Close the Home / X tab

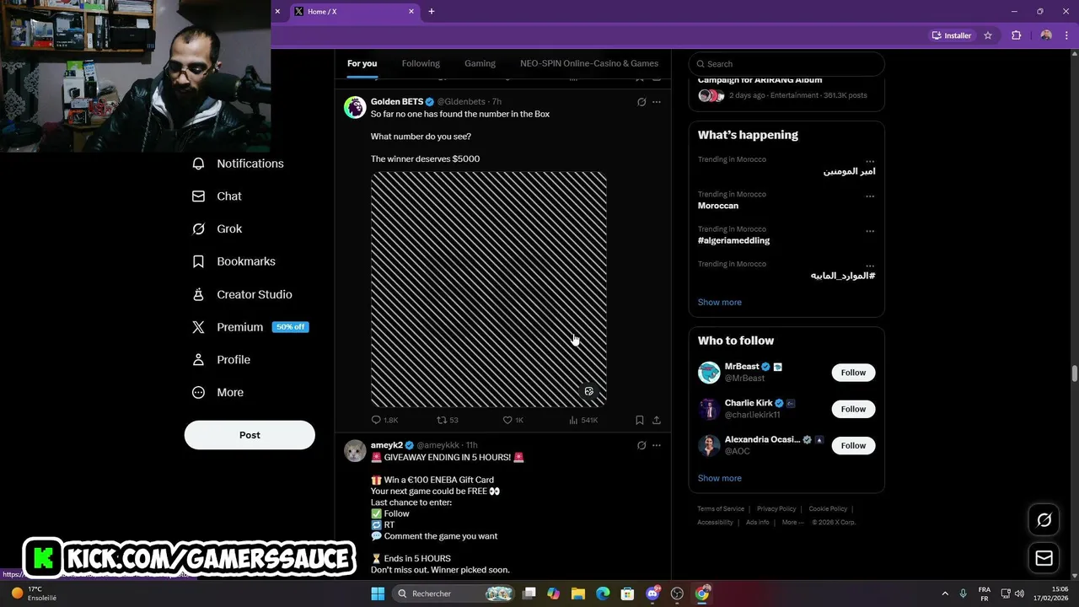(411, 12)
